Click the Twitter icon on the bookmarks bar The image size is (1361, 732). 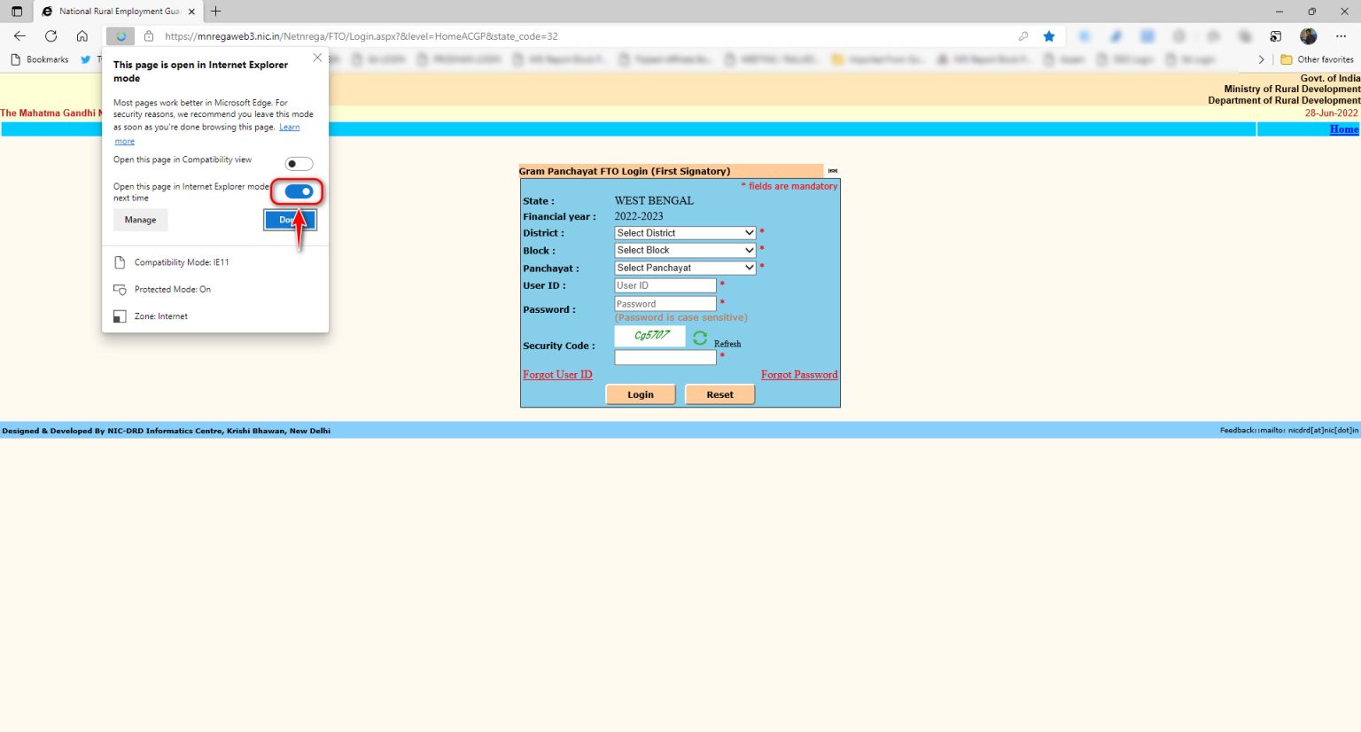tap(86, 59)
